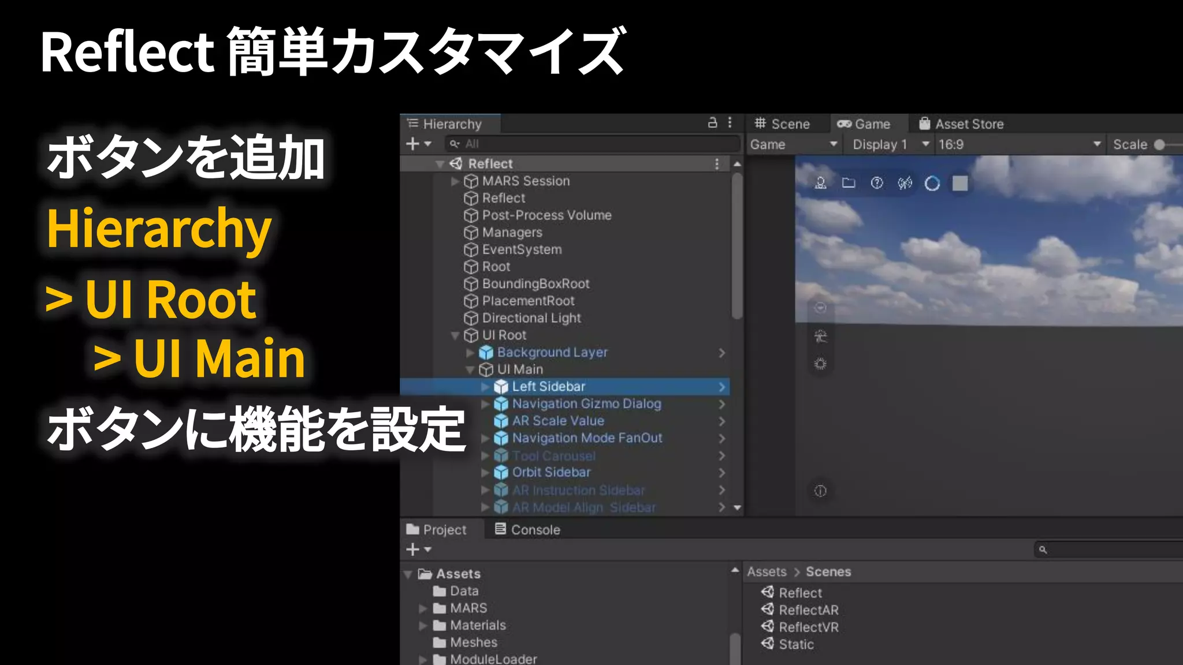This screenshot has height=665, width=1183.
Task: Click the Static scene file icon
Action: pos(768,644)
